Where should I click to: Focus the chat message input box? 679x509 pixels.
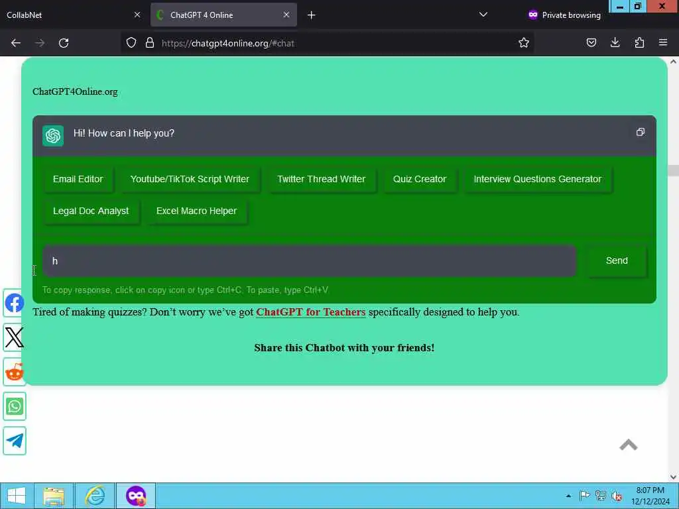(x=309, y=261)
